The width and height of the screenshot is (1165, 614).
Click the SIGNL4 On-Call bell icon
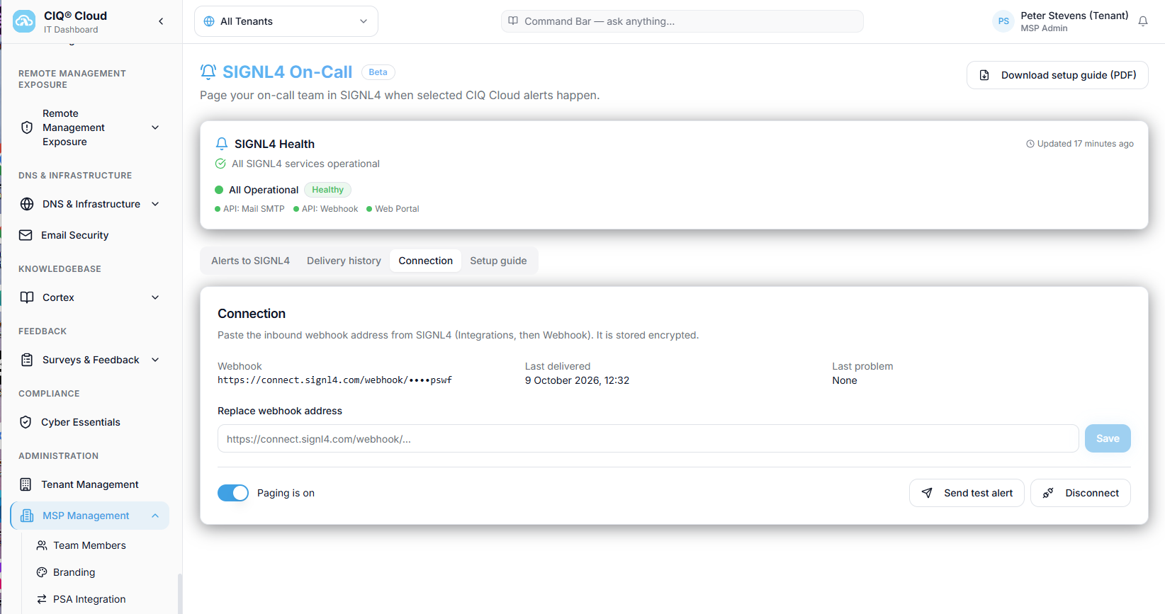208,72
